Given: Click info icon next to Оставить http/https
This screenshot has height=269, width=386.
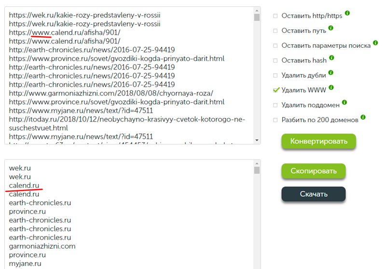Looking at the screenshot, I should coord(347,13).
